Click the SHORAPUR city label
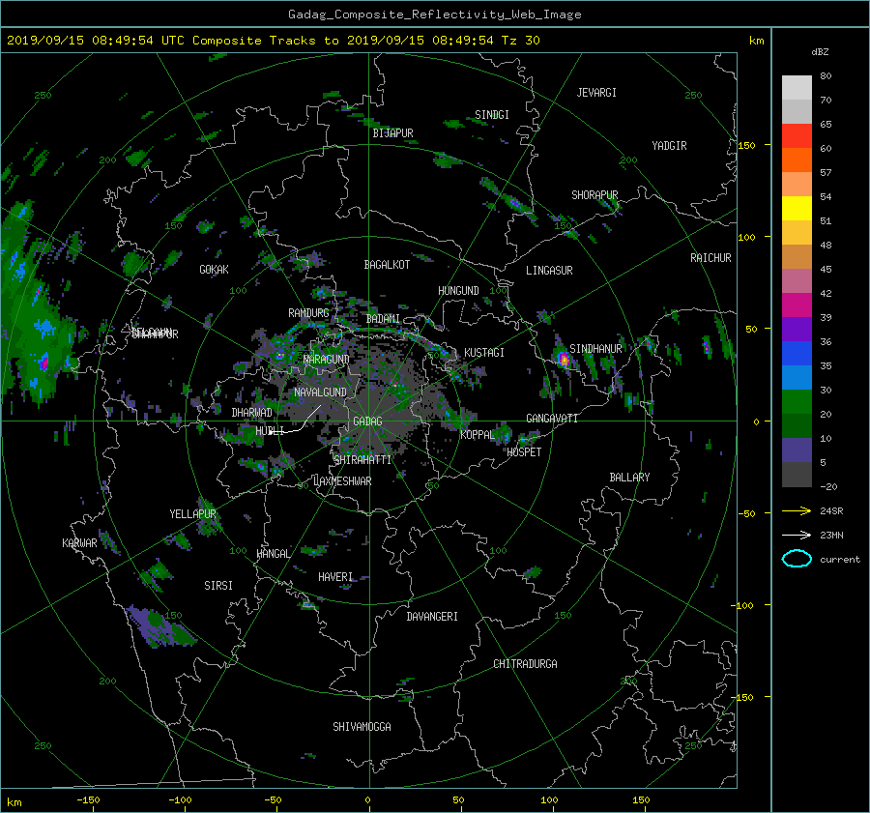 click(594, 195)
